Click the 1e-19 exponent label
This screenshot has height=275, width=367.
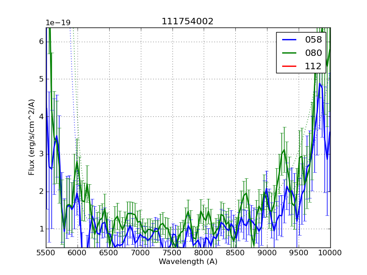(58, 23)
